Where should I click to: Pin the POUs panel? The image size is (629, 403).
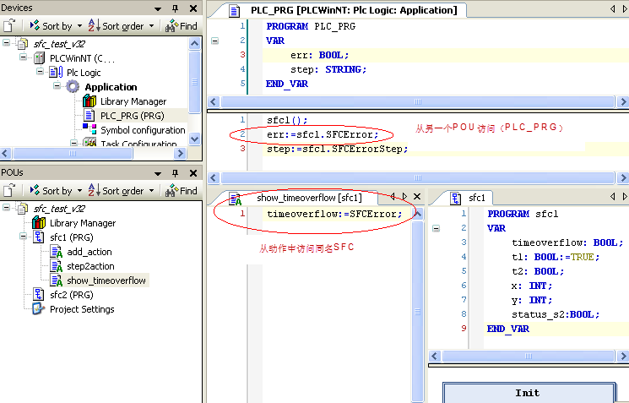click(x=175, y=173)
